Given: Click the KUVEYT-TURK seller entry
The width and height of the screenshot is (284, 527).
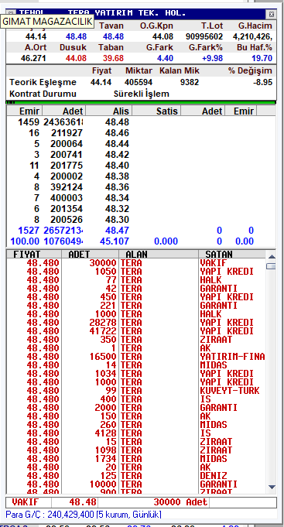Looking at the screenshot, I should pos(230,391).
